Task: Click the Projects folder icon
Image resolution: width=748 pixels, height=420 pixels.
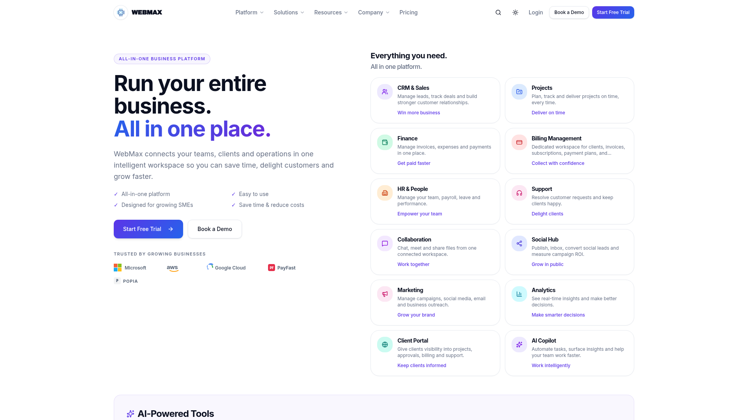Action: pos(519,92)
